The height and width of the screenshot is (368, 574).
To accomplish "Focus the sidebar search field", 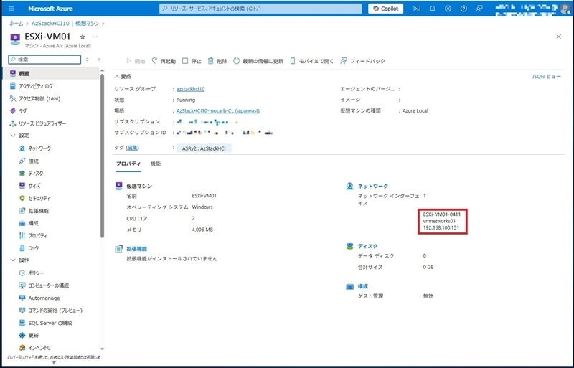I will (44, 60).
